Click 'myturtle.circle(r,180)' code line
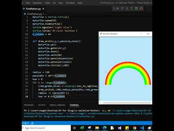This screenshot has width=174, height=131. point(53,65)
